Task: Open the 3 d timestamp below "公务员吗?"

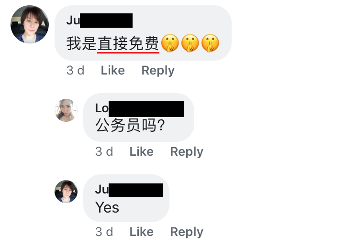Action: (104, 151)
